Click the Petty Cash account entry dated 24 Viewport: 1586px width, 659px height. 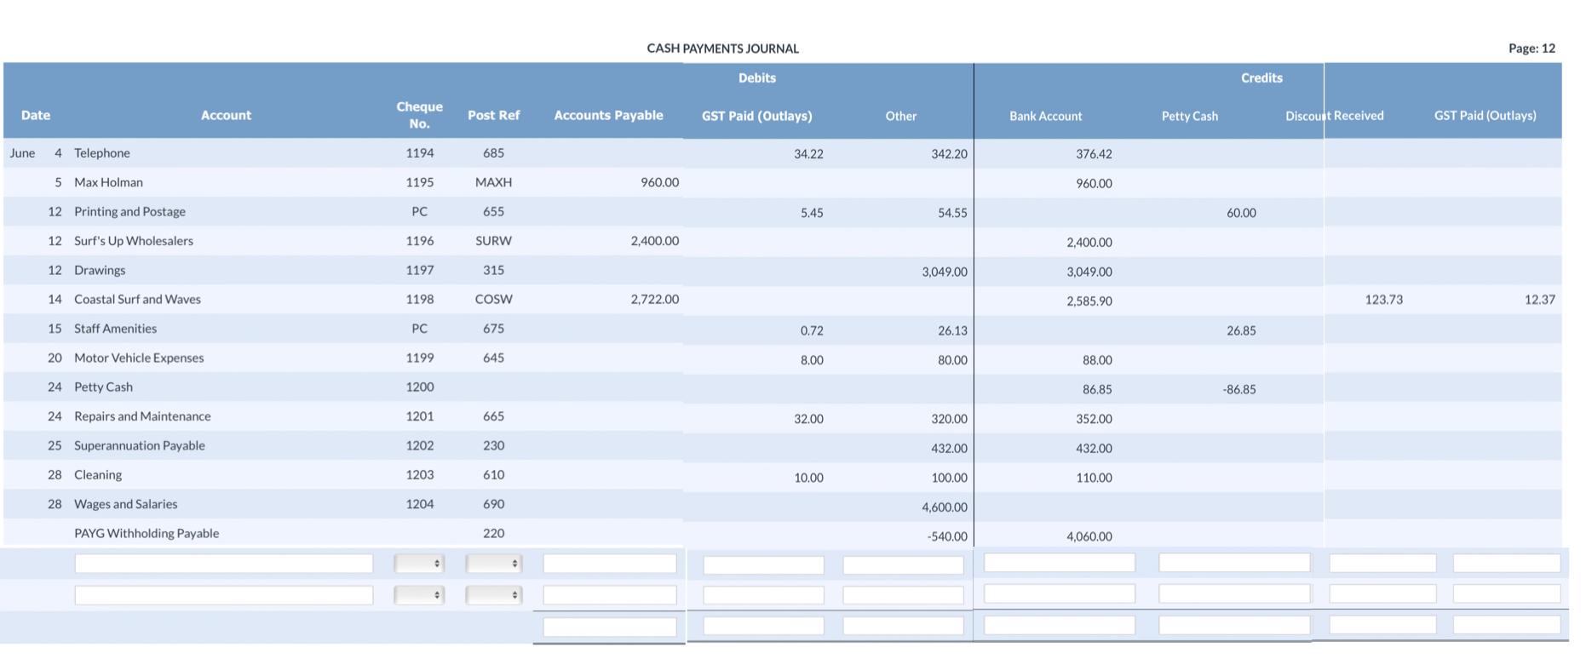coord(103,387)
